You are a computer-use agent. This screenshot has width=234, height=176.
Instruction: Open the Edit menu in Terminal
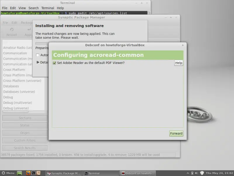tap(13, 8)
